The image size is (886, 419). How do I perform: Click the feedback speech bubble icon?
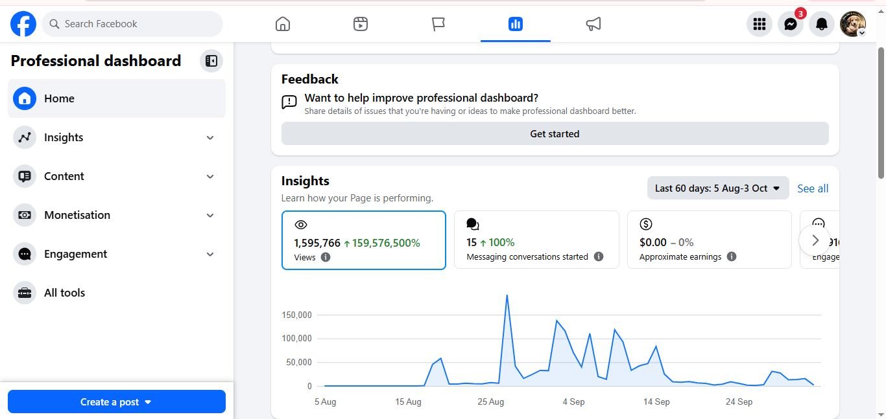pos(289,102)
